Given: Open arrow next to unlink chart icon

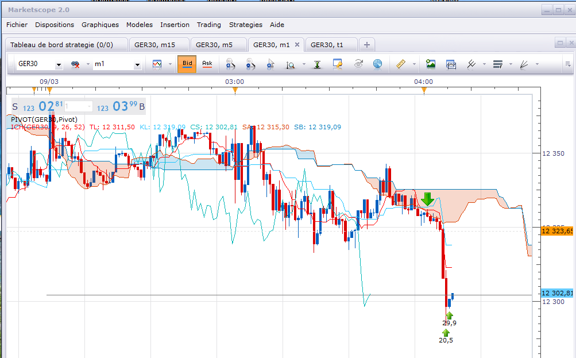Looking at the screenshot, I should point(88,64).
